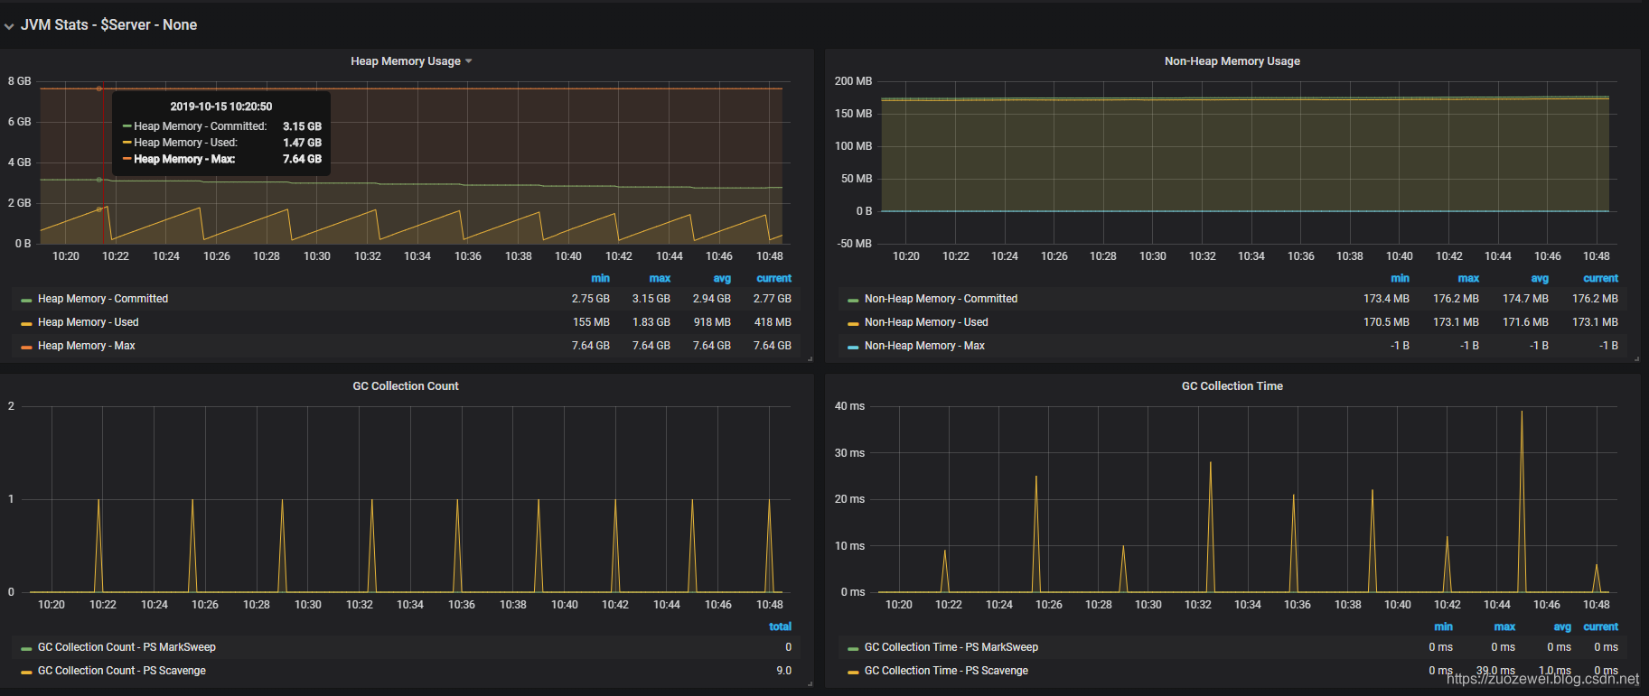Sort Heap Memory legend by max column

click(660, 278)
